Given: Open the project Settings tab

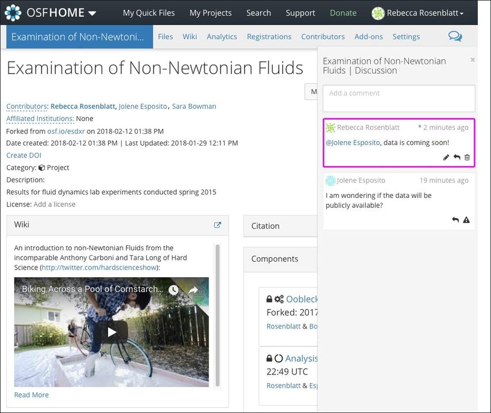Looking at the screenshot, I should click(x=406, y=37).
